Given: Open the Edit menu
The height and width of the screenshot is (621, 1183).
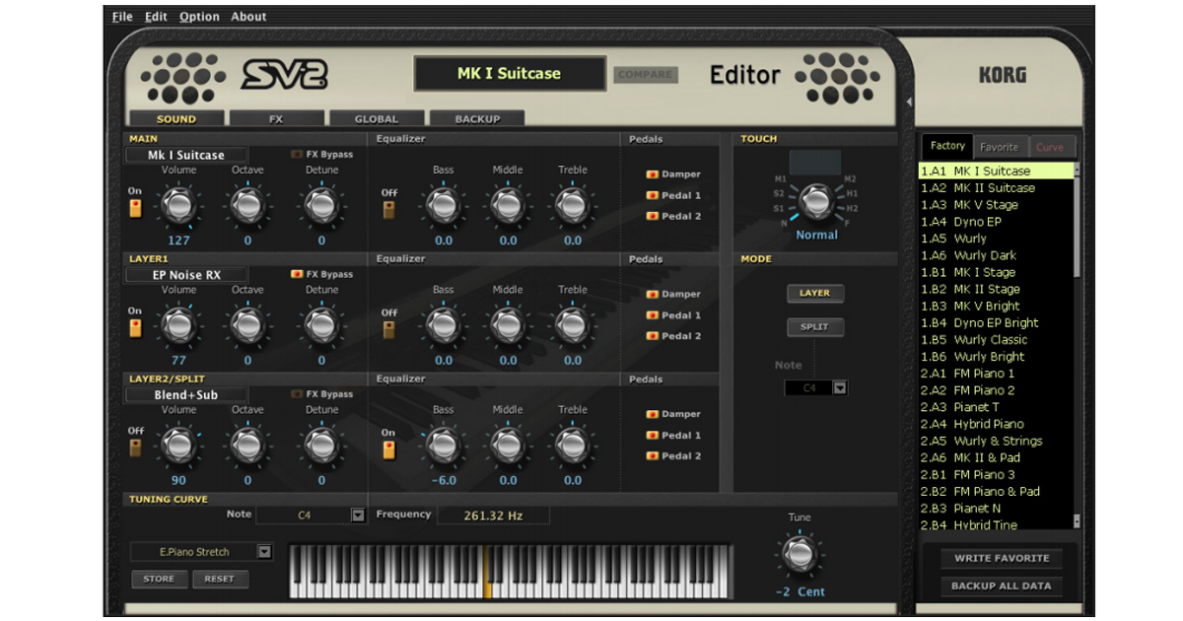Looking at the screenshot, I should tap(156, 17).
